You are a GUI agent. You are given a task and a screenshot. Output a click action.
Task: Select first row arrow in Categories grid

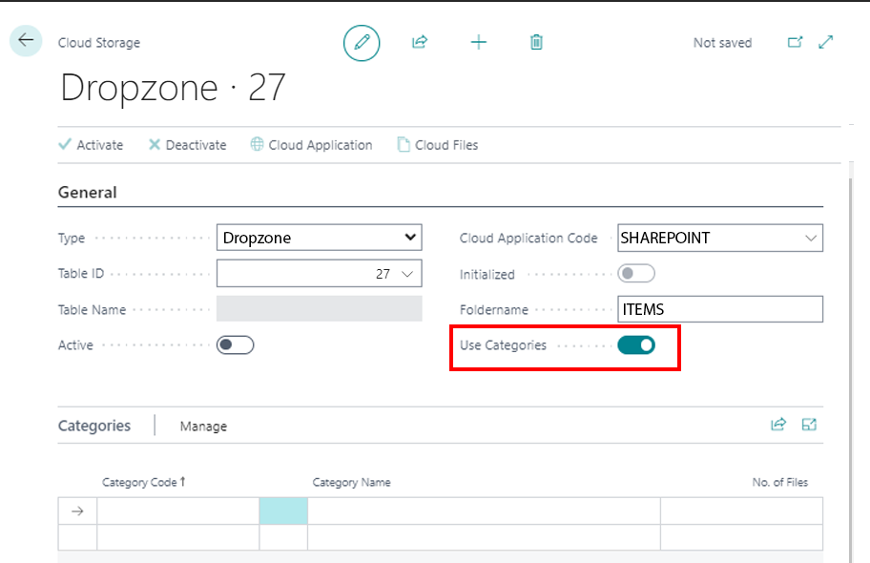[77, 511]
